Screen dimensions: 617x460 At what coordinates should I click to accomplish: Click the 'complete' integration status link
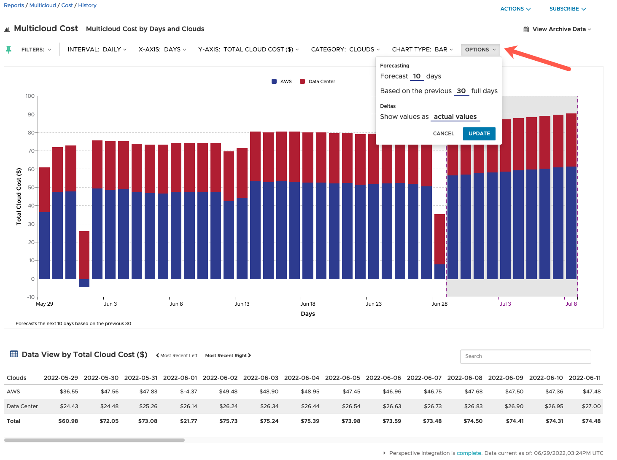469,453
